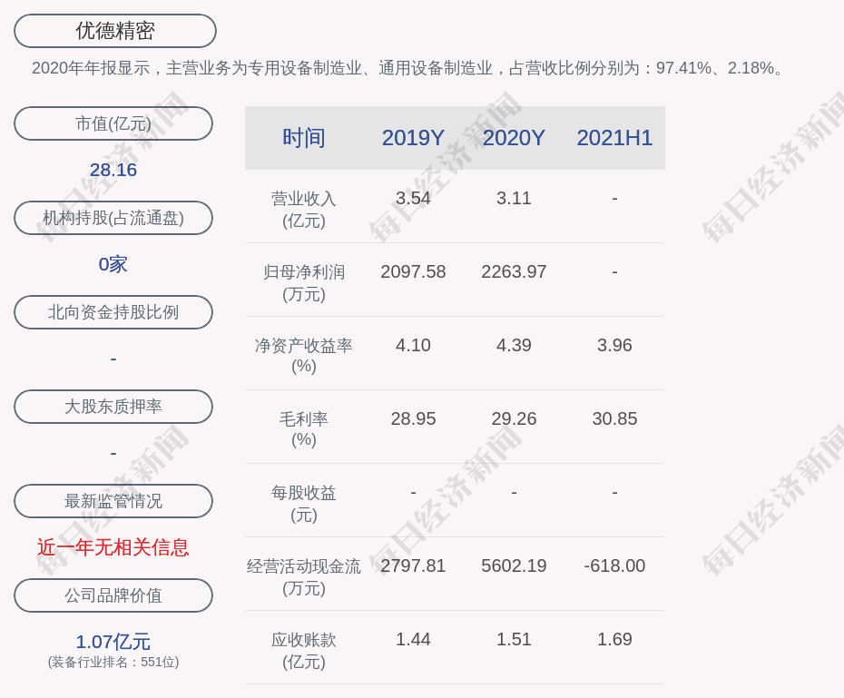Click the ROE value 4.39
The image size is (844, 698).
[514, 345]
